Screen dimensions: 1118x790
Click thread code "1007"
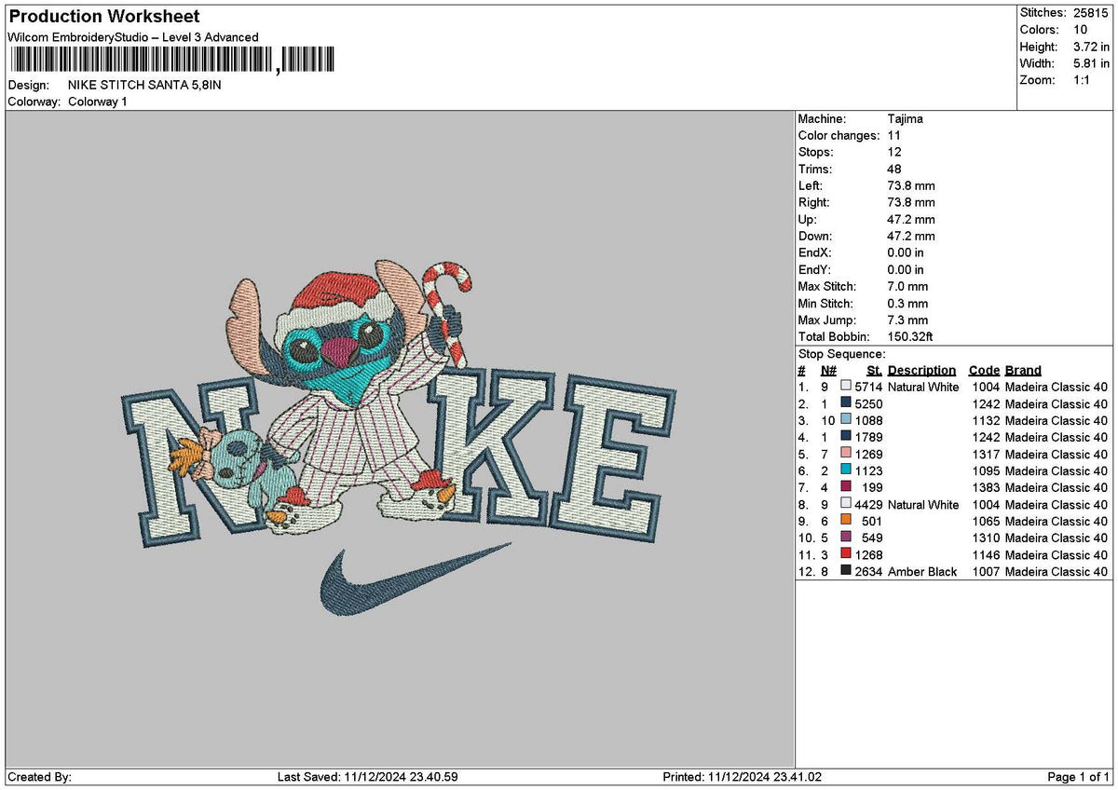tap(986, 571)
